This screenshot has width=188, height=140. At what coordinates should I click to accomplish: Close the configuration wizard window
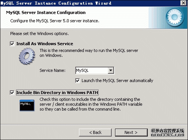pyautogui.click(x=184, y=3)
